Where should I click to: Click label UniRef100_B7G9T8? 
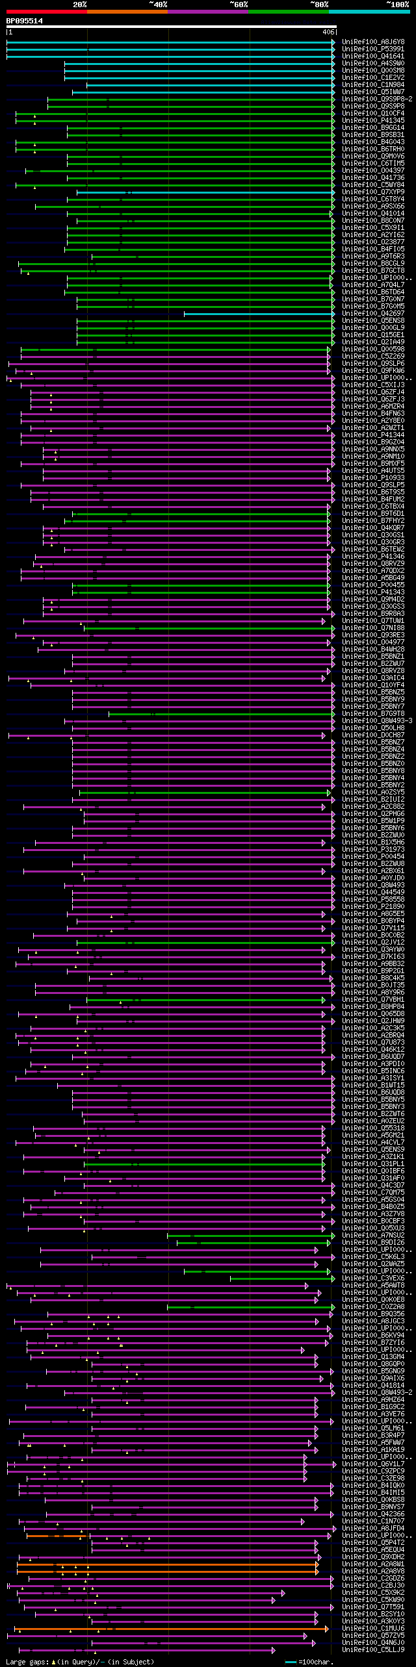coord(373,714)
